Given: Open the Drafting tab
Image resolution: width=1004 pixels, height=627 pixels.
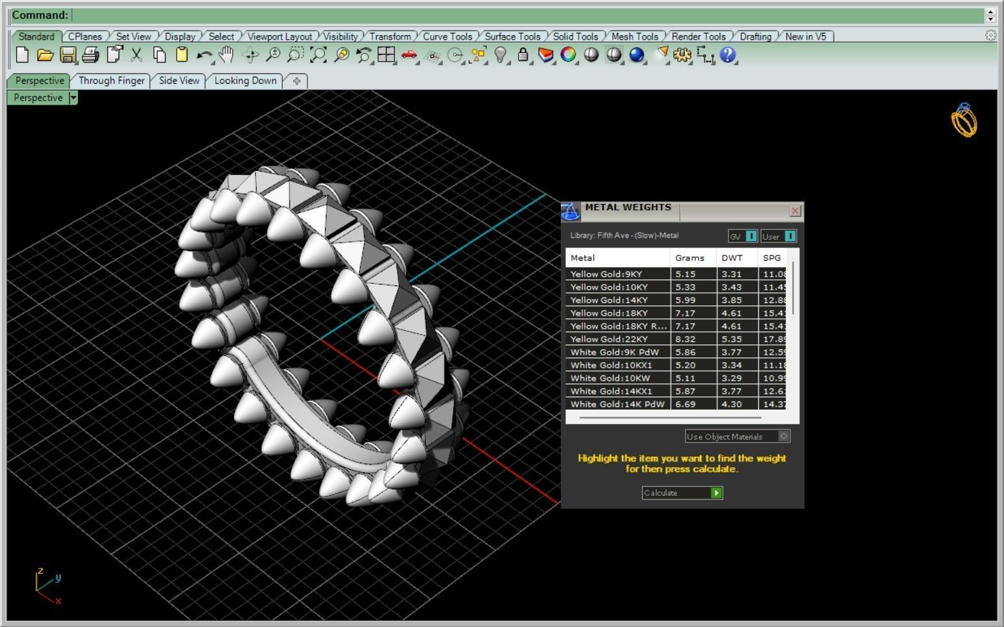Looking at the screenshot, I should 755,36.
